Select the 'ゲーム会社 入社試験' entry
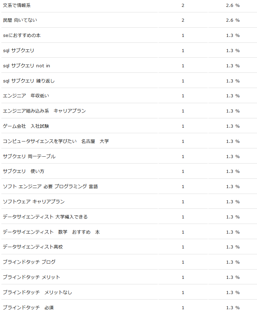257x313 pixels. [26, 126]
